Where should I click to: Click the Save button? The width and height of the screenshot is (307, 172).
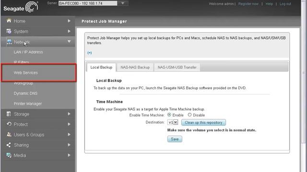pyautogui.click(x=175, y=139)
